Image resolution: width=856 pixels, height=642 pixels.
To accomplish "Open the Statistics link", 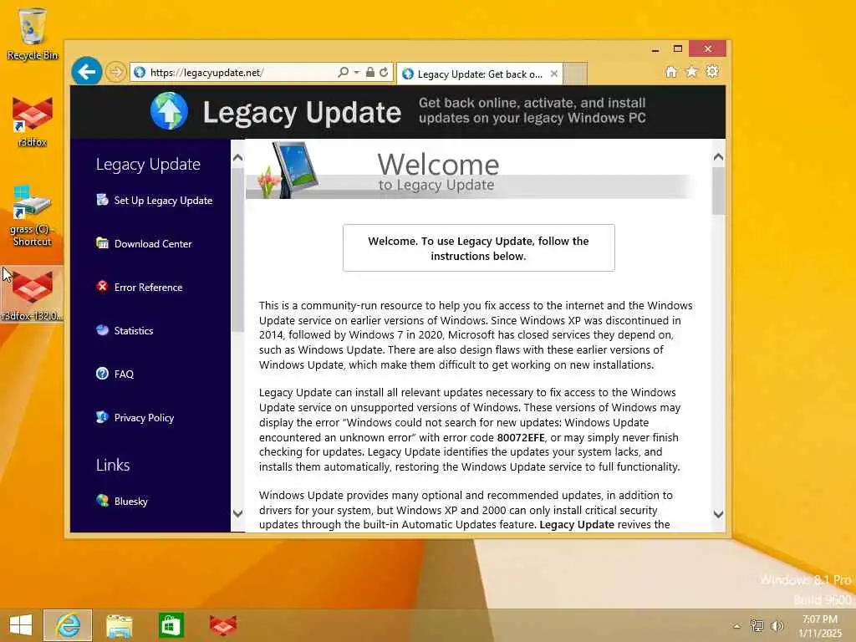I will (x=133, y=331).
